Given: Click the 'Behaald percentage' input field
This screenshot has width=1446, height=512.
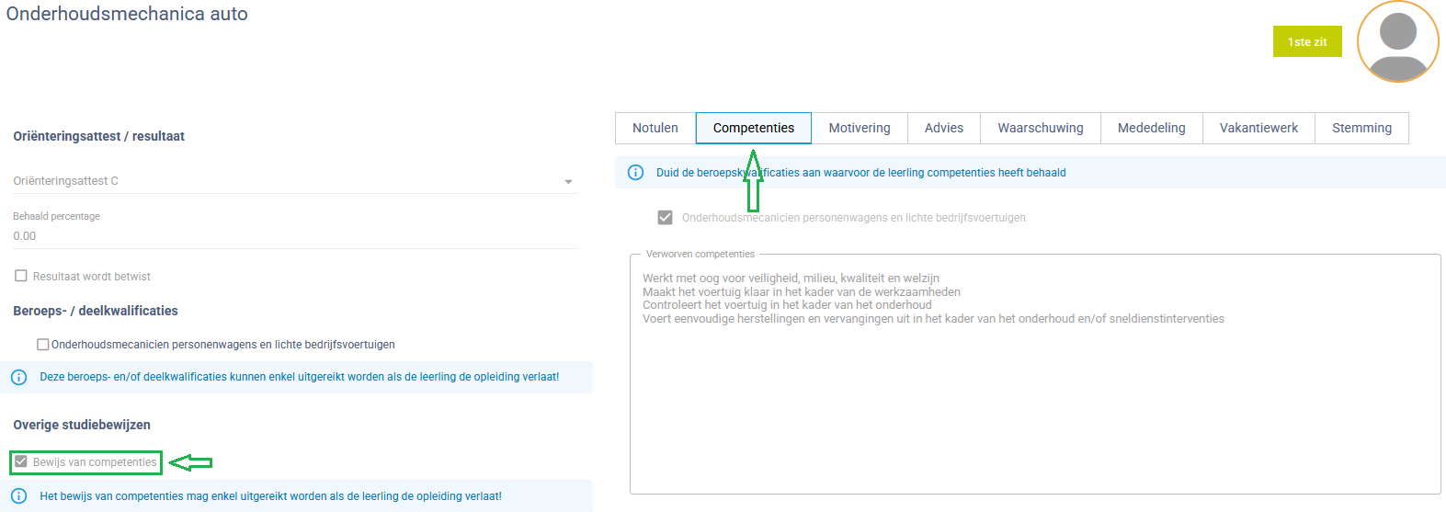Looking at the screenshot, I should (293, 236).
